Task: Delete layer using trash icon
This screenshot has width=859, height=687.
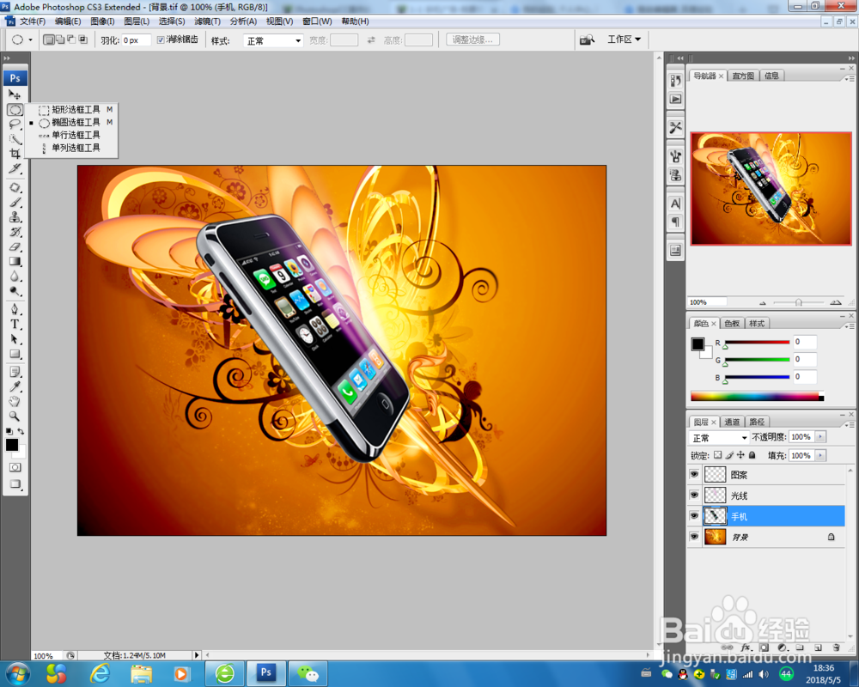Action: (836, 647)
